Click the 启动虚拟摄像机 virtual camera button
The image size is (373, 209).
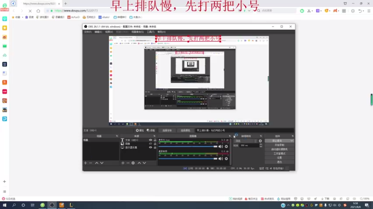tap(279, 149)
